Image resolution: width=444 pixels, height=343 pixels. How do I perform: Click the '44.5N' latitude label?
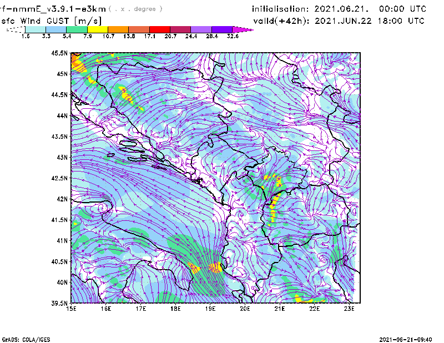coord(59,94)
